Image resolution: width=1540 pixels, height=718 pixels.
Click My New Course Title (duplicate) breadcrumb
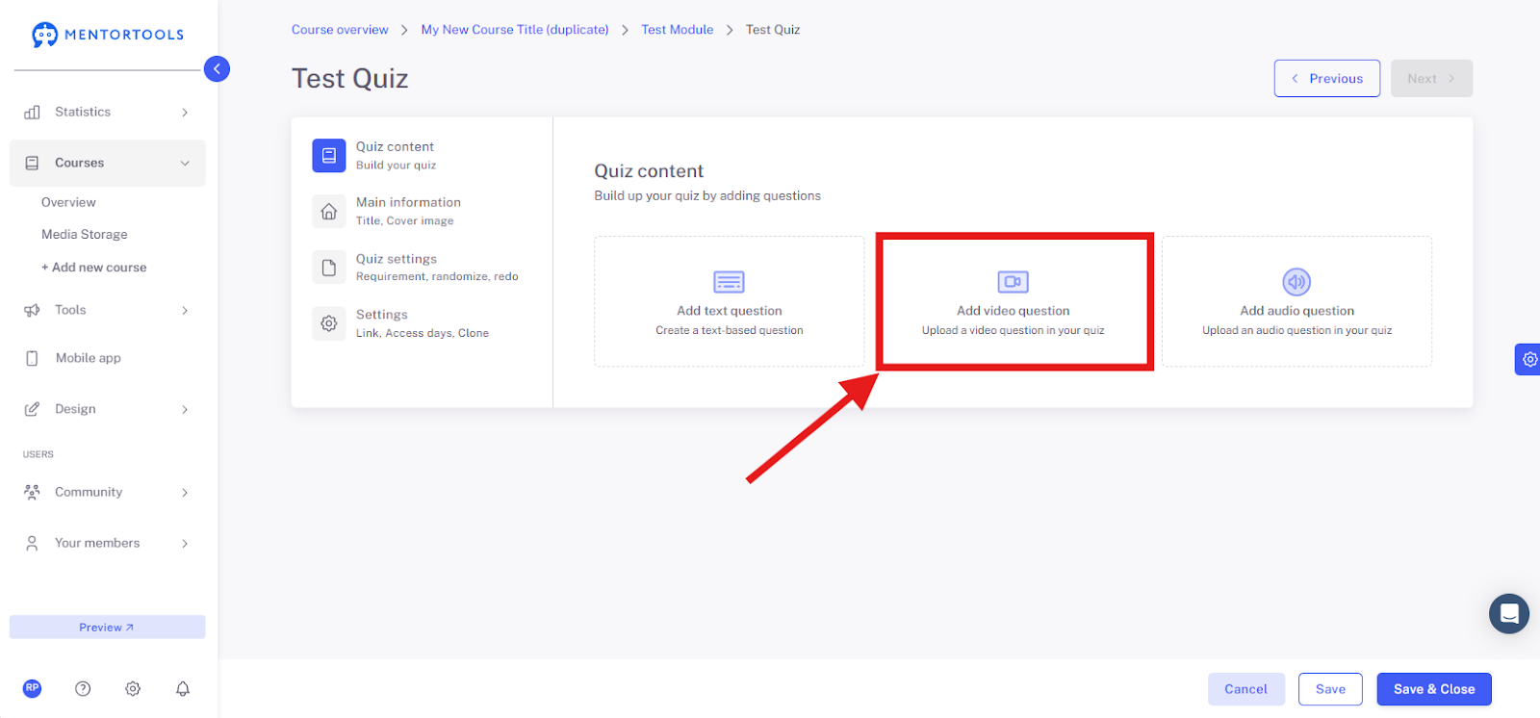(x=515, y=30)
